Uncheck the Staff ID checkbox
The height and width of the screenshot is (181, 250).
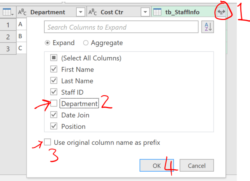(54, 92)
